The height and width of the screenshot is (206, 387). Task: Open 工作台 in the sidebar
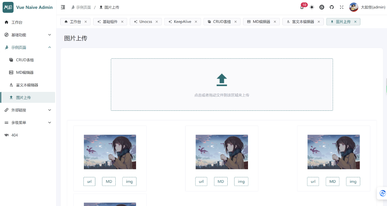pos(28,22)
